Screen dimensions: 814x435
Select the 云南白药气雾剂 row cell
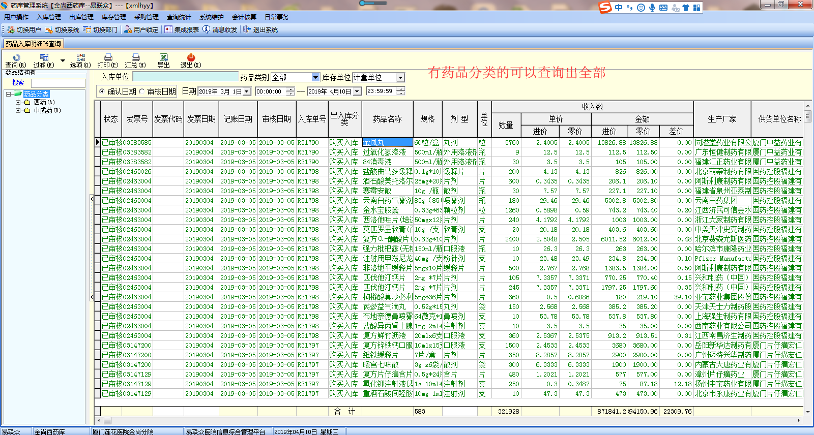pos(387,201)
